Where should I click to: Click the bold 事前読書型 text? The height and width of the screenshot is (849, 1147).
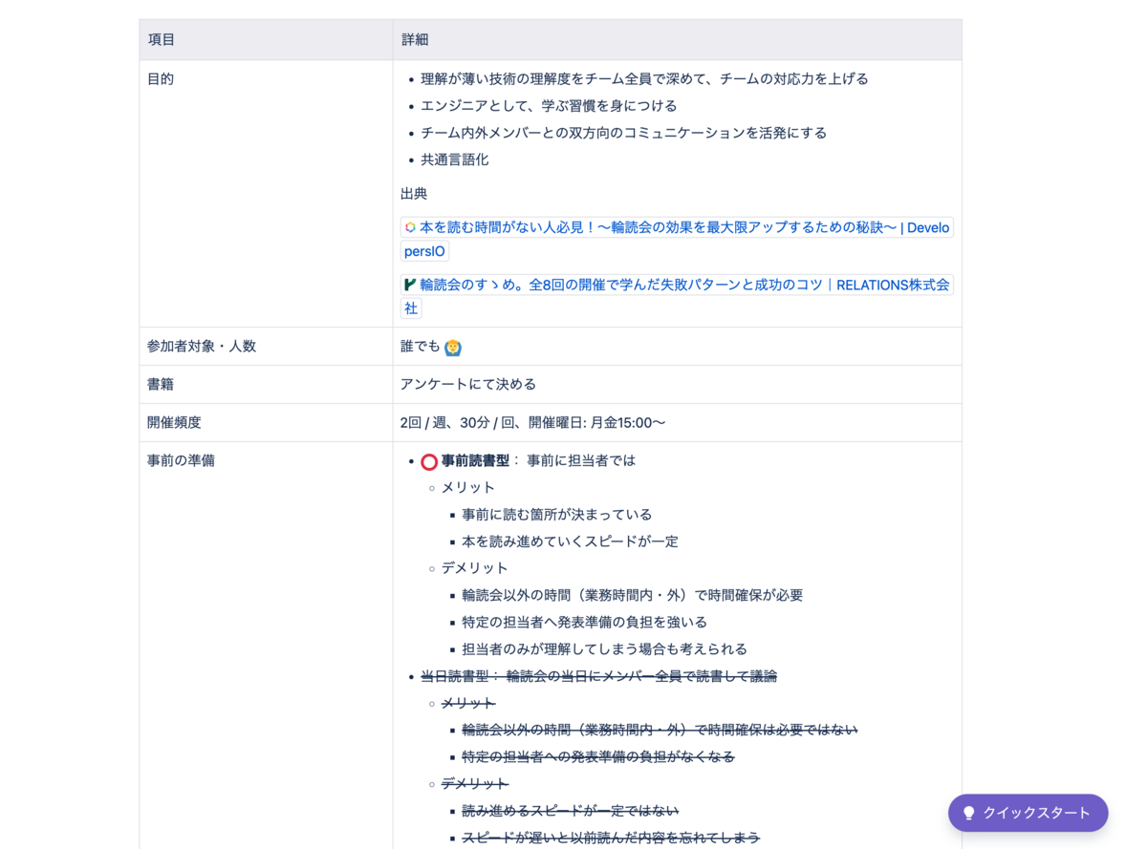470,460
